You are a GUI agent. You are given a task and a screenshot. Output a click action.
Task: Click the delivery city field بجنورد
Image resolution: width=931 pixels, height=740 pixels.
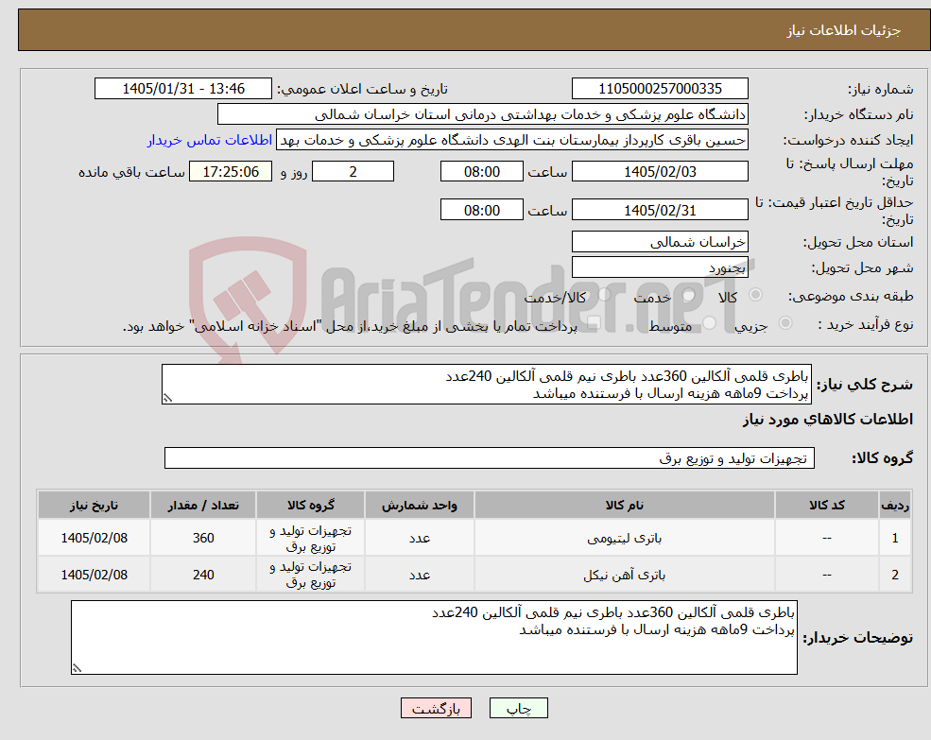660,267
